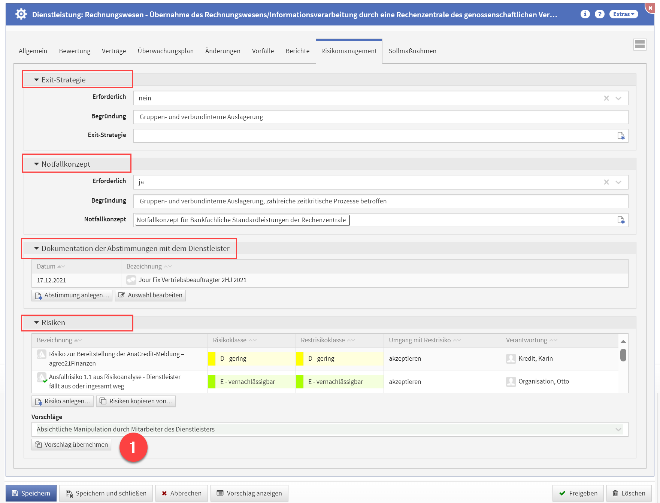The height and width of the screenshot is (503, 660).
Task: Click Auswahl bearbeiten button
Action: [x=150, y=296]
